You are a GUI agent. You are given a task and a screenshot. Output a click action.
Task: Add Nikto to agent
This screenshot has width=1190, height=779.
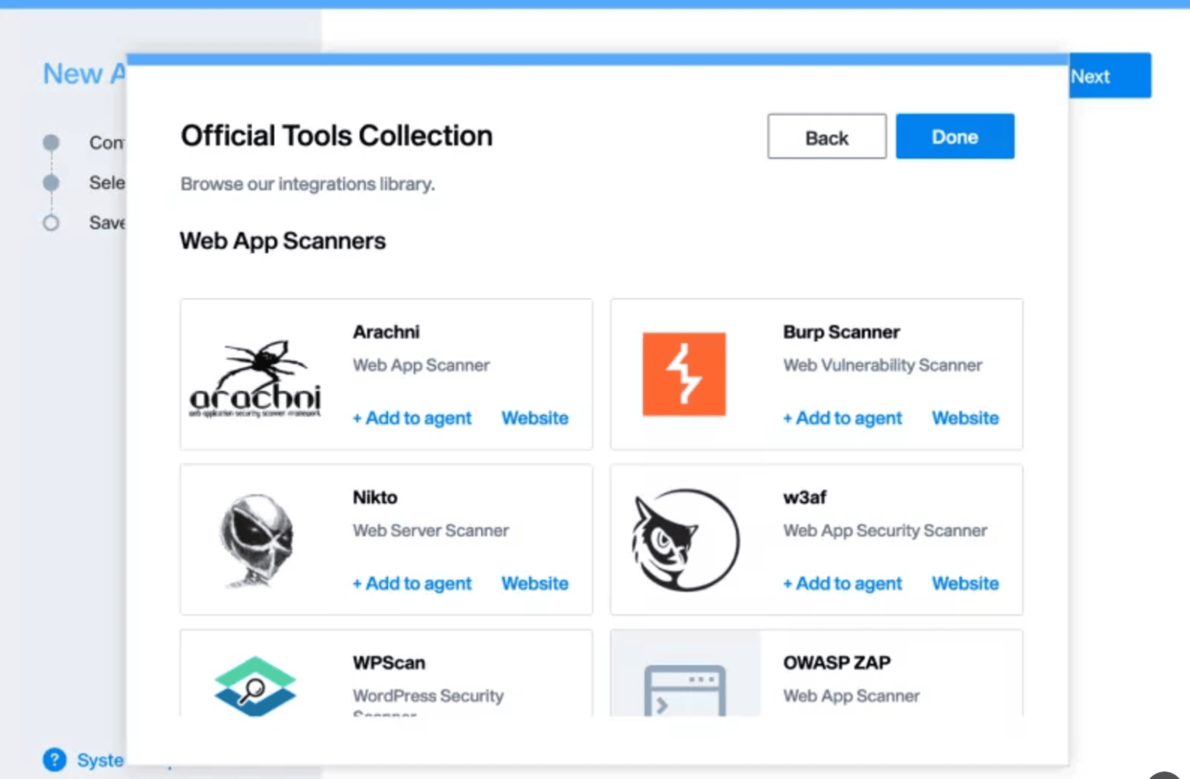[412, 584]
